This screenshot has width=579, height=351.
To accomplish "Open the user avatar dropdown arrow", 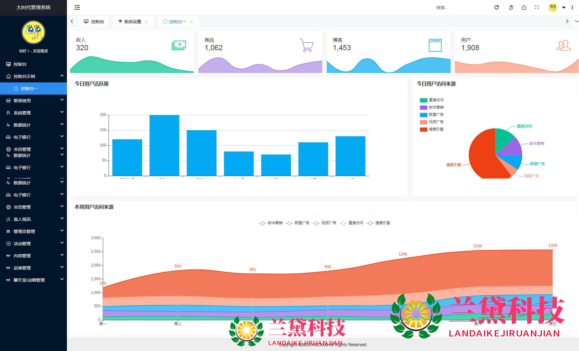I will pos(564,8).
